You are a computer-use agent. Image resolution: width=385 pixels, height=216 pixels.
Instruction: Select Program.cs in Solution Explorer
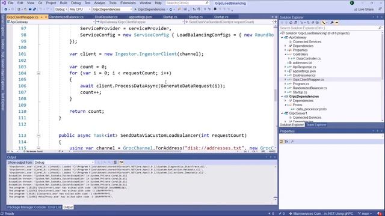[301, 84]
